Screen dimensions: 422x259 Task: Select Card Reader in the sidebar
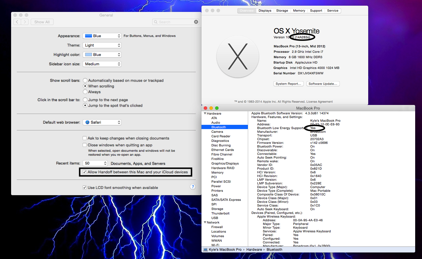coord(221,136)
